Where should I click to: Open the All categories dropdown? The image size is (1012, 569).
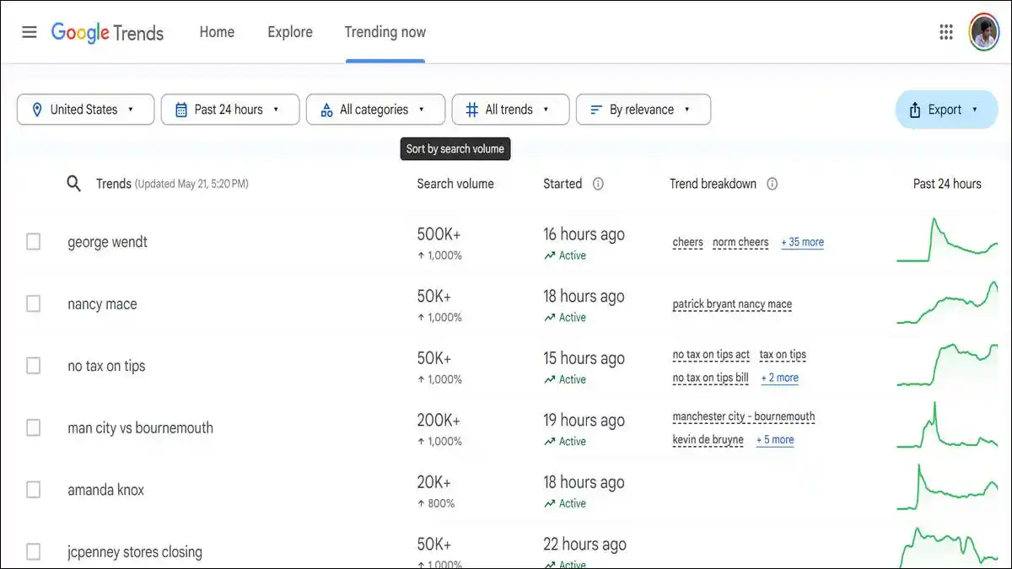tap(375, 109)
